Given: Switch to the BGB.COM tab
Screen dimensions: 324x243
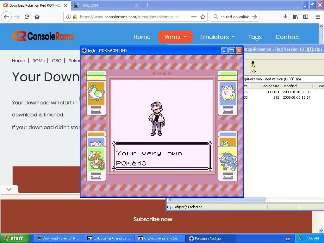Looking at the screenshot, I should point(106,5).
